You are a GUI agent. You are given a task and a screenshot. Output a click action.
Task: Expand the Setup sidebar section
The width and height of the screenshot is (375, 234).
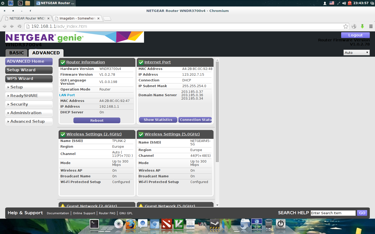click(x=29, y=87)
